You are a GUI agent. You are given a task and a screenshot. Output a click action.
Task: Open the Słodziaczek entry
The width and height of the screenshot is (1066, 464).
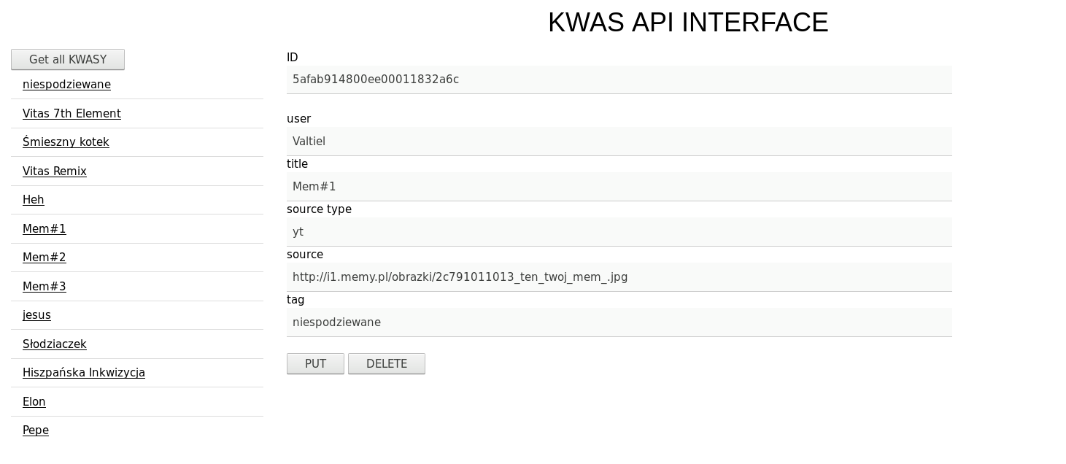(x=55, y=344)
